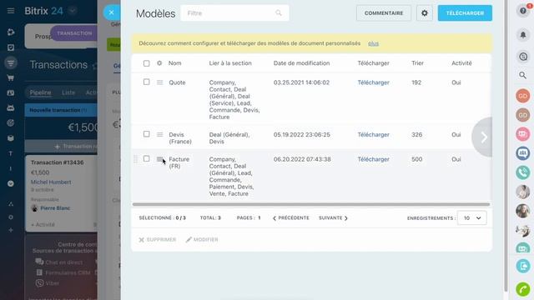The width and height of the screenshot is (534, 300).
Task: Click the table columns settings gear icon
Action: point(159,63)
